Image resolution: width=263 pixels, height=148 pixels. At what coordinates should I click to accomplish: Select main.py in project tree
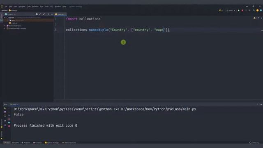click(x=14, y=23)
